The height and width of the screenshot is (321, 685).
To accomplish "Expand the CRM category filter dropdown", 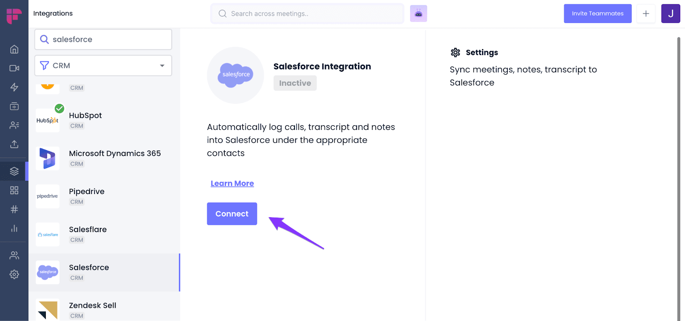I will coord(103,65).
